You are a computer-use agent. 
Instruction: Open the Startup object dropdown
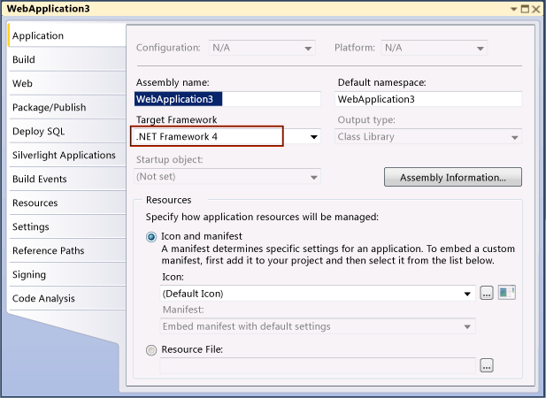(227, 177)
